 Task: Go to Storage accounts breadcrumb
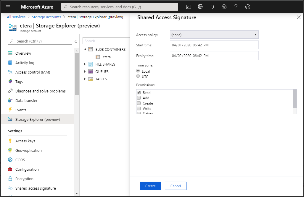point(46,17)
